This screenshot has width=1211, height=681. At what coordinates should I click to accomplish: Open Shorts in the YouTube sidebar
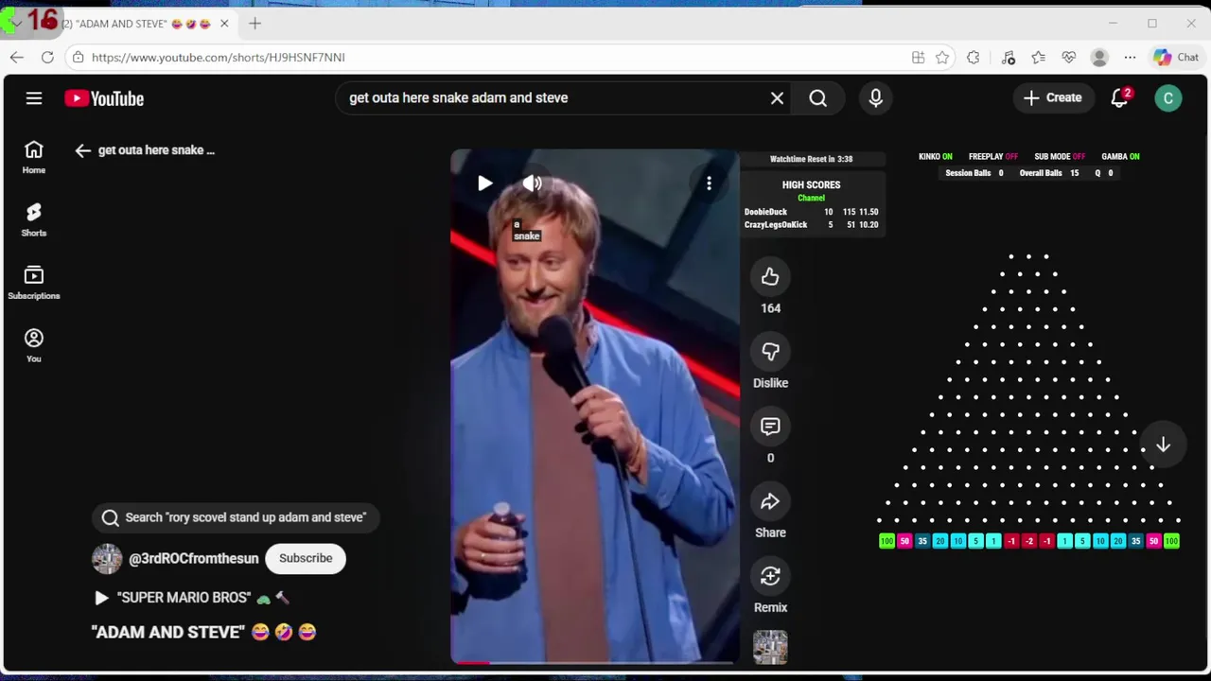click(x=34, y=219)
